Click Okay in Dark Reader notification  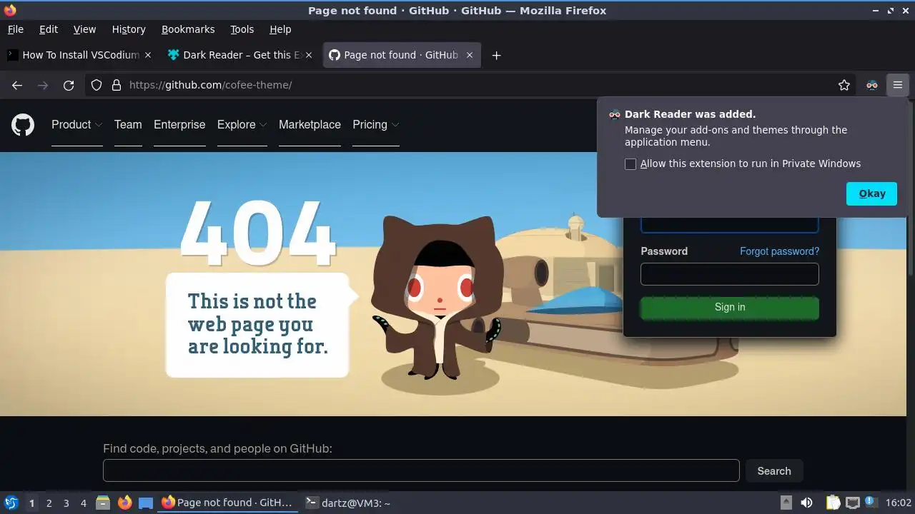tap(871, 193)
